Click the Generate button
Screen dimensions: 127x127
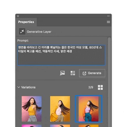[x=92, y=73]
